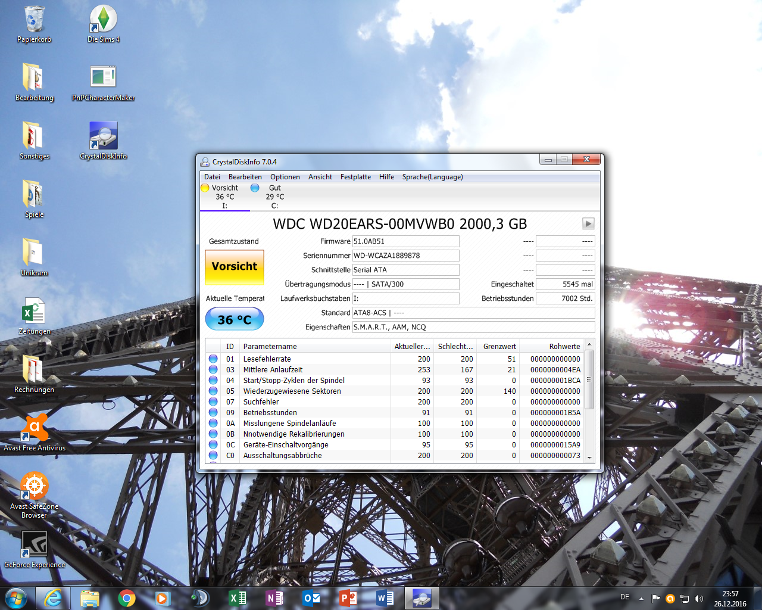Select the GeForce Experience desktop icon
Screen dimensions: 762x610
(x=35, y=550)
